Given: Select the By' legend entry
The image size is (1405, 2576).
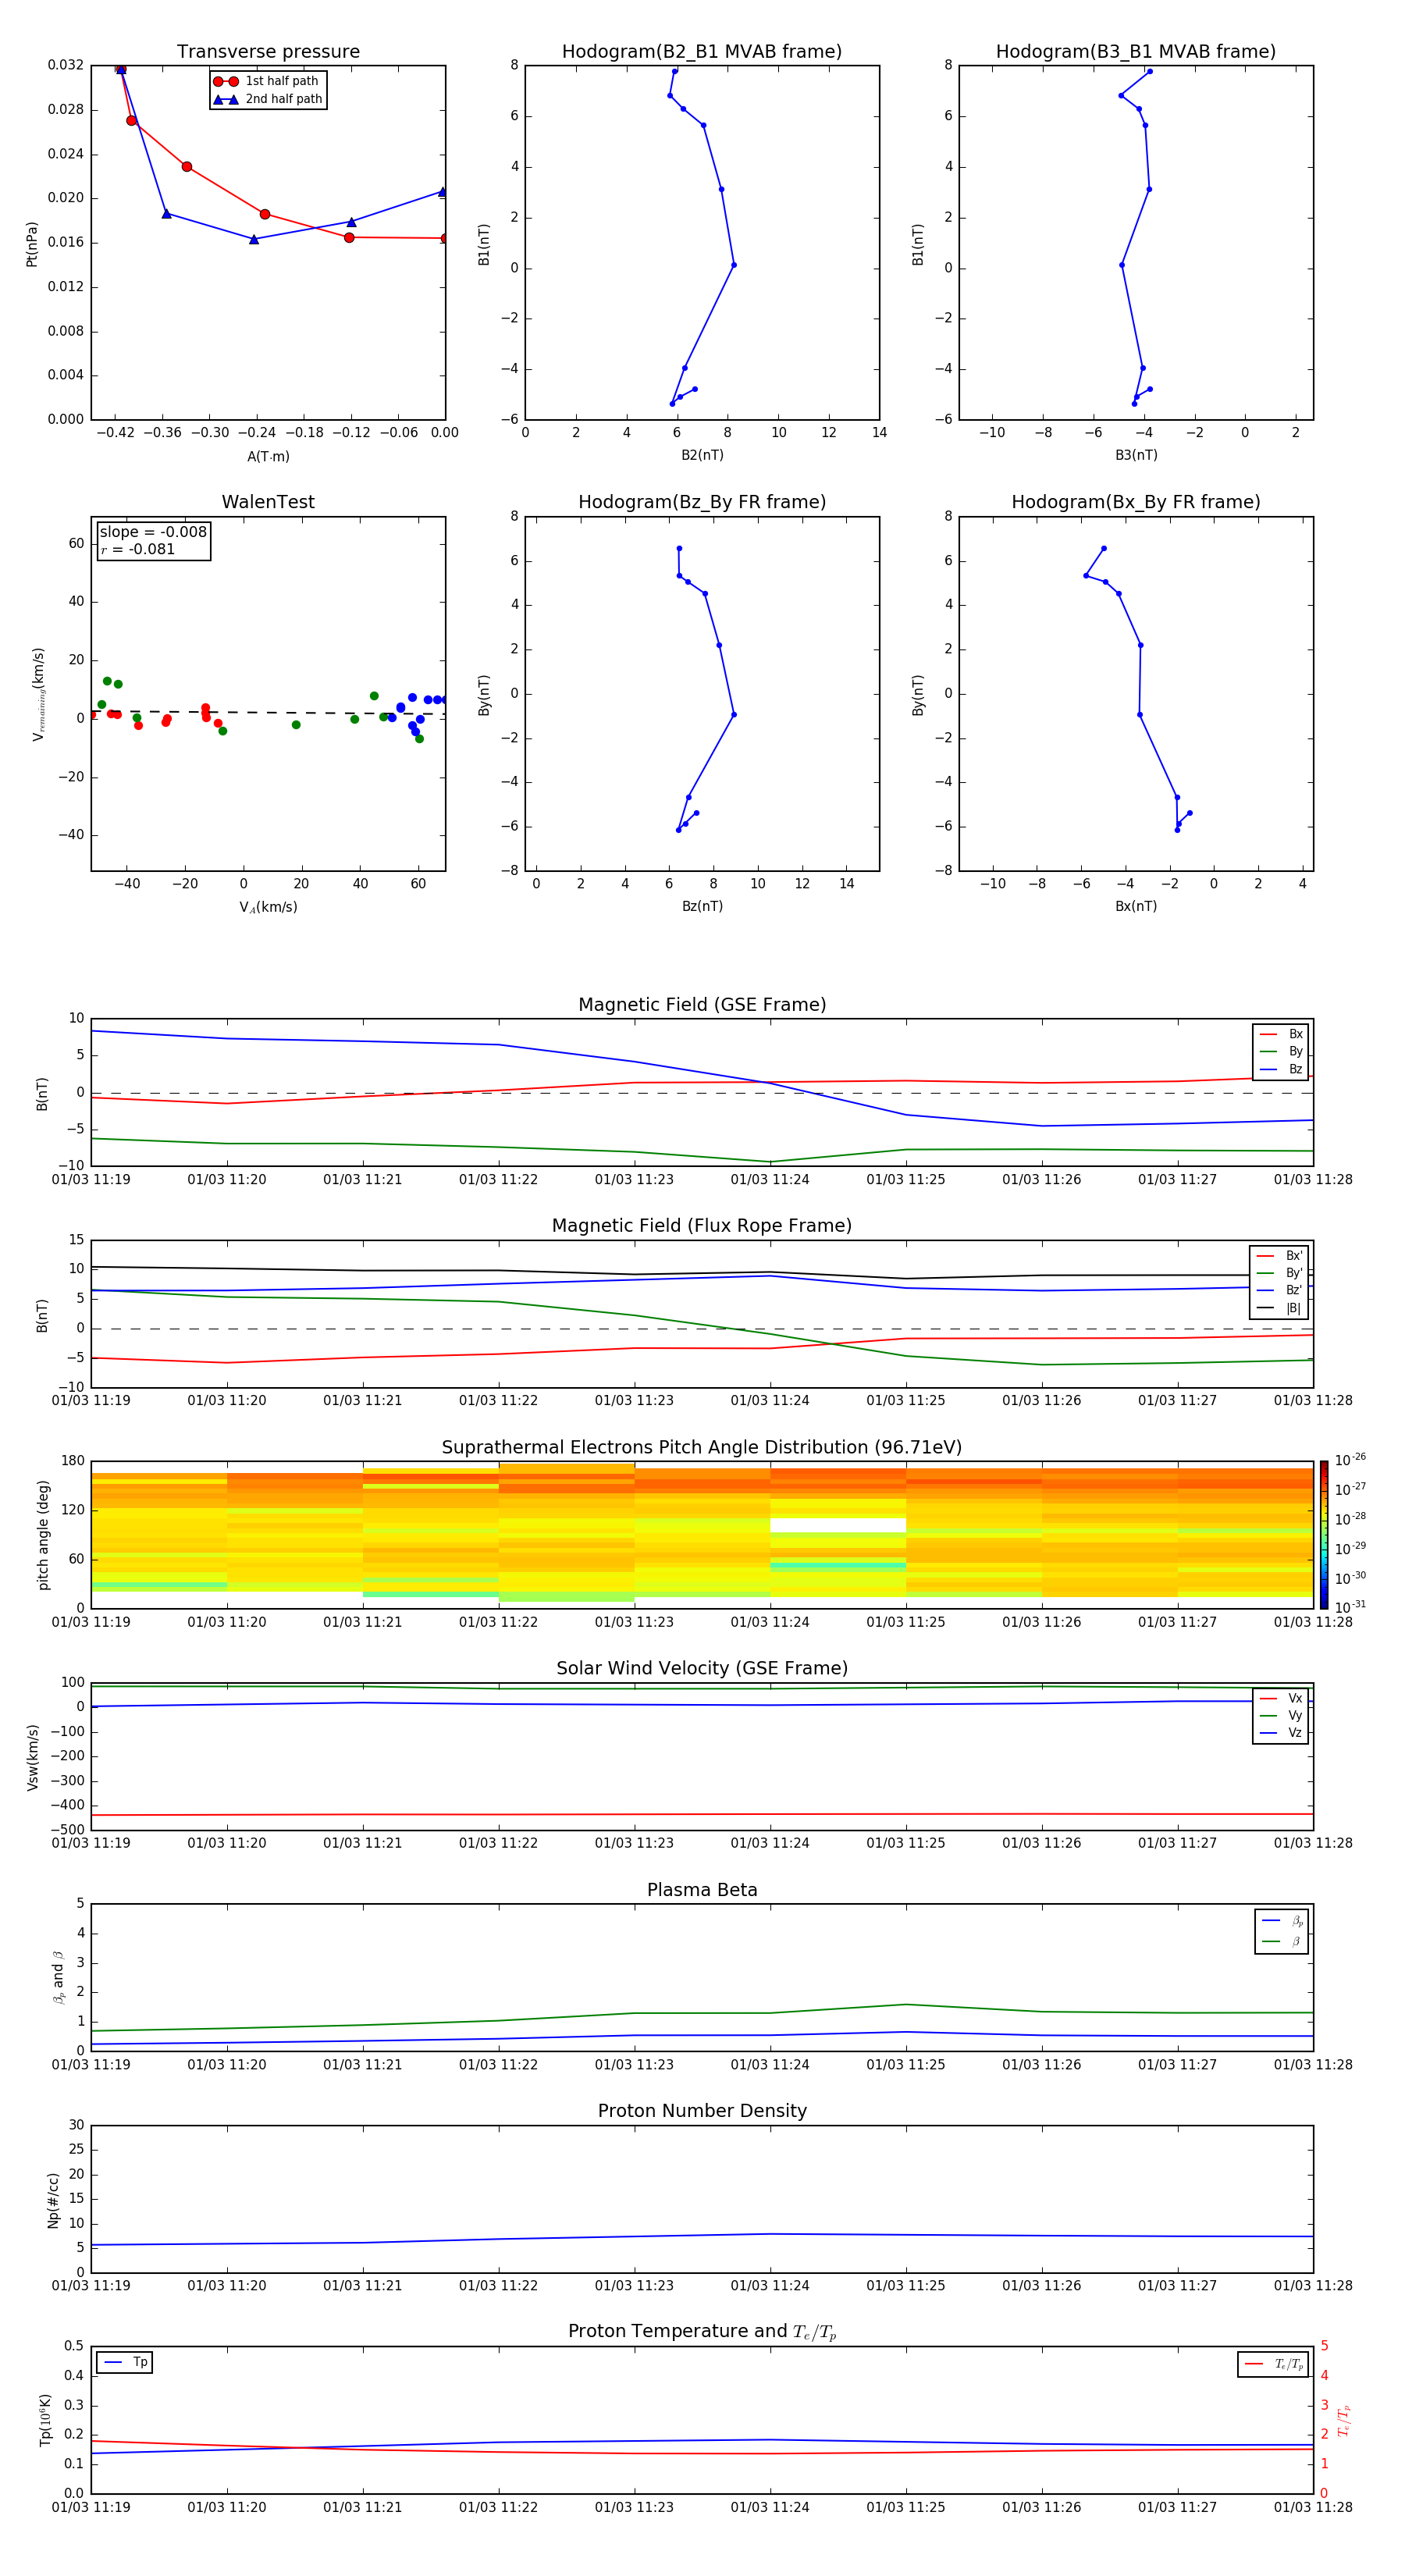Looking at the screenshot, I should pos(1279,1273).
